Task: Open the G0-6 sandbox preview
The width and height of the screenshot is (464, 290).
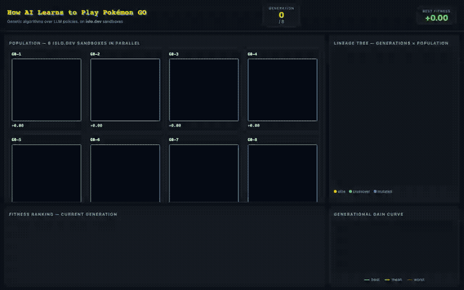Action: pyautogui.click(x=125, y=173)
